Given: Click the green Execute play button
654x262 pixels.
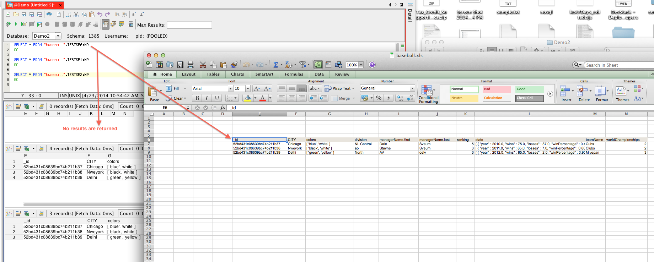Looking at the screenshot, I should click(x=16, y=24).
